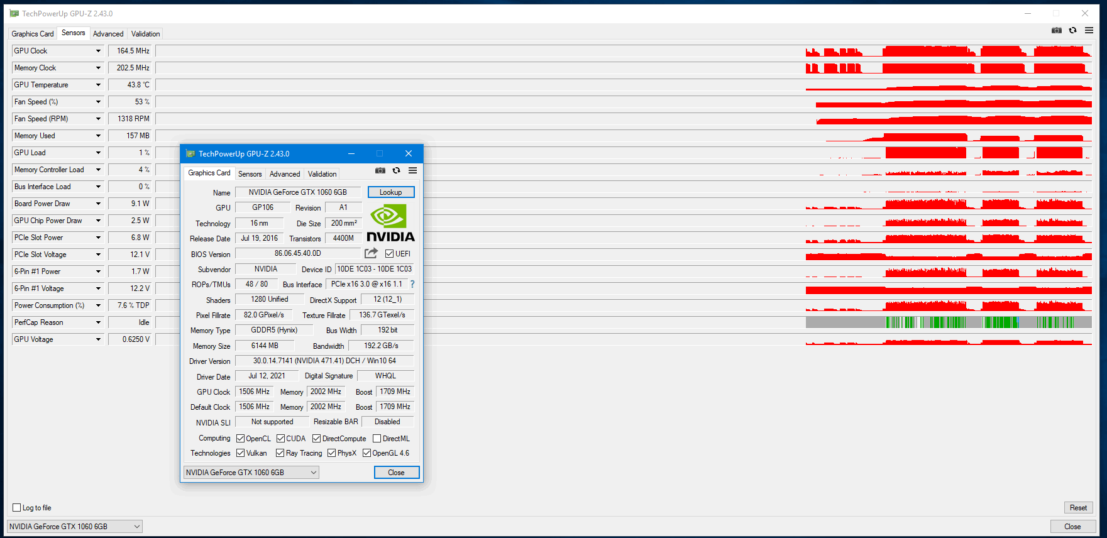Click the Lookup button
Viewport: 1107px width, 538px height.
(391, 192)
